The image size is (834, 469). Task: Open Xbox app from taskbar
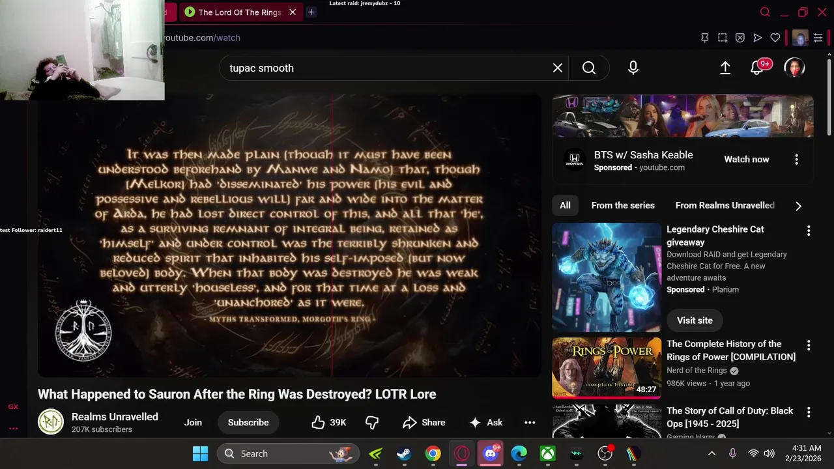[x=547, y=453]
